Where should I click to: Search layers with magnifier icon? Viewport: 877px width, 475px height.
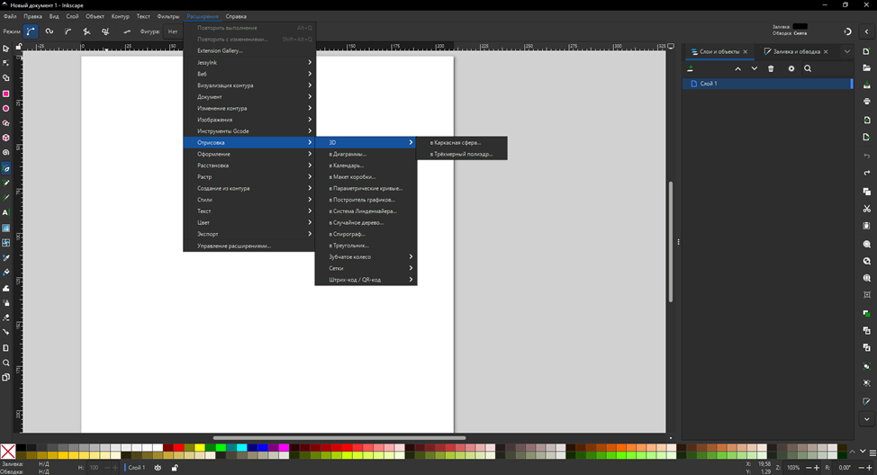coord(808,68)
